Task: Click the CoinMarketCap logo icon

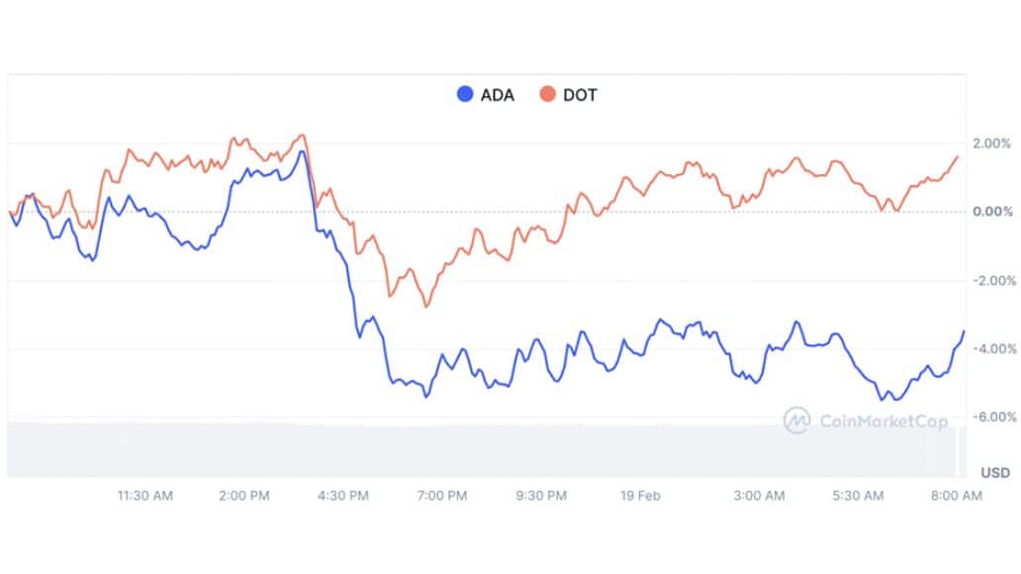Action: pyautogui.click(x=796, y=421)
